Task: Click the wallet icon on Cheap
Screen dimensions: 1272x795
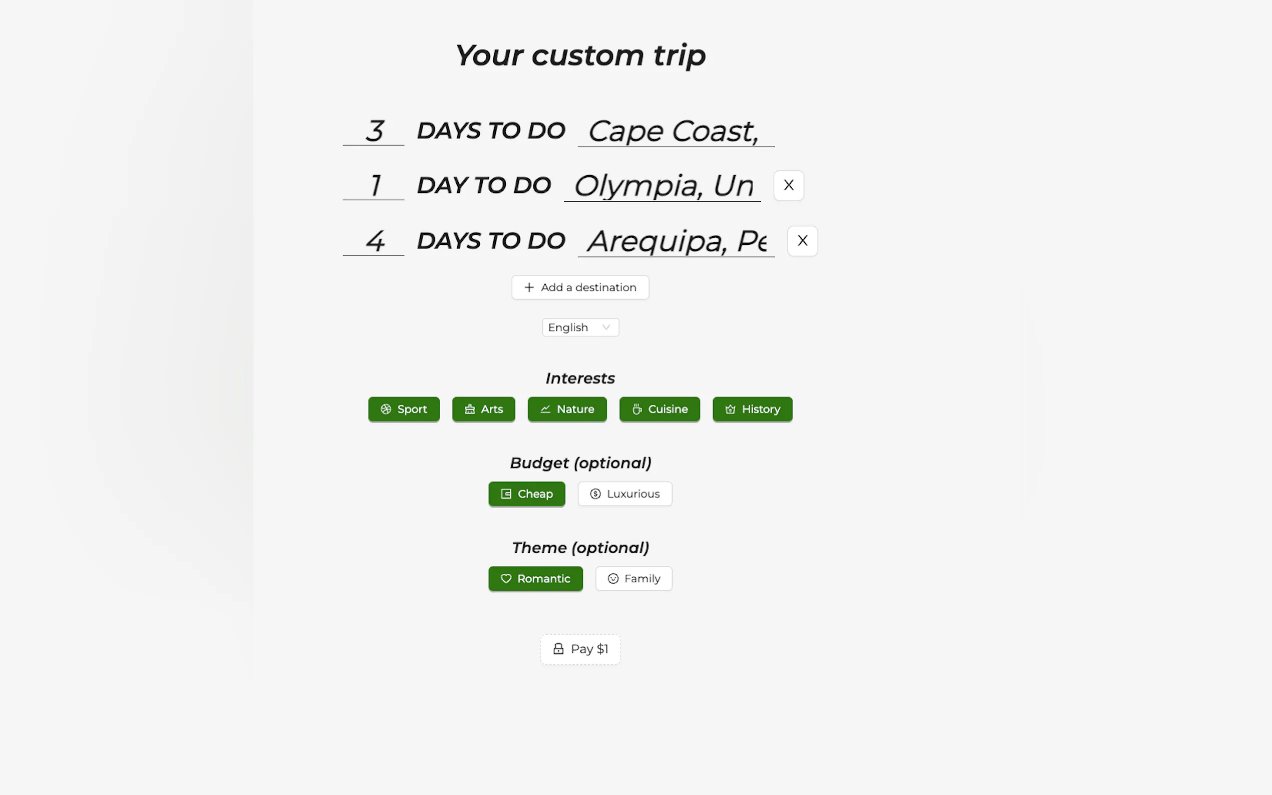Action: pyautogui.click(x=506, y=494)
